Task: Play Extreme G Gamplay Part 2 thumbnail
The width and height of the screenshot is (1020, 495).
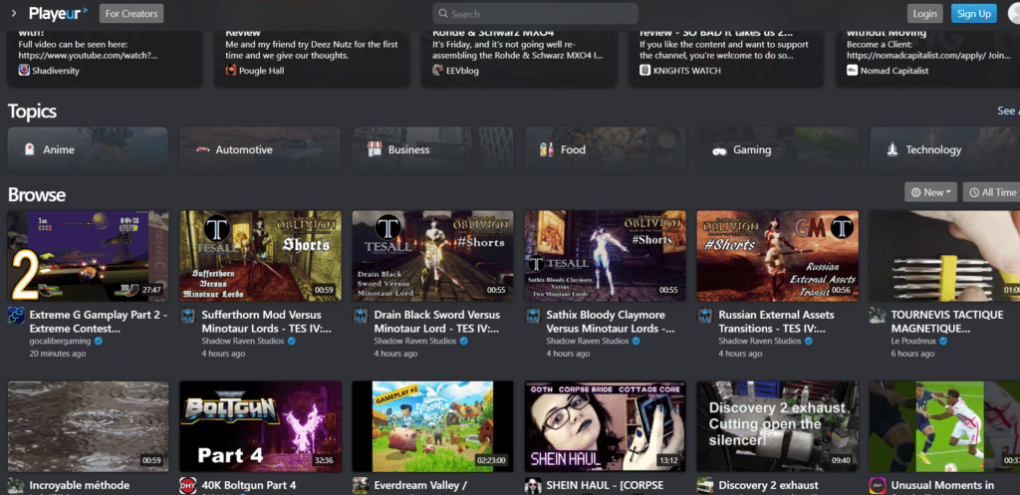Action: [x=88, y=256]
